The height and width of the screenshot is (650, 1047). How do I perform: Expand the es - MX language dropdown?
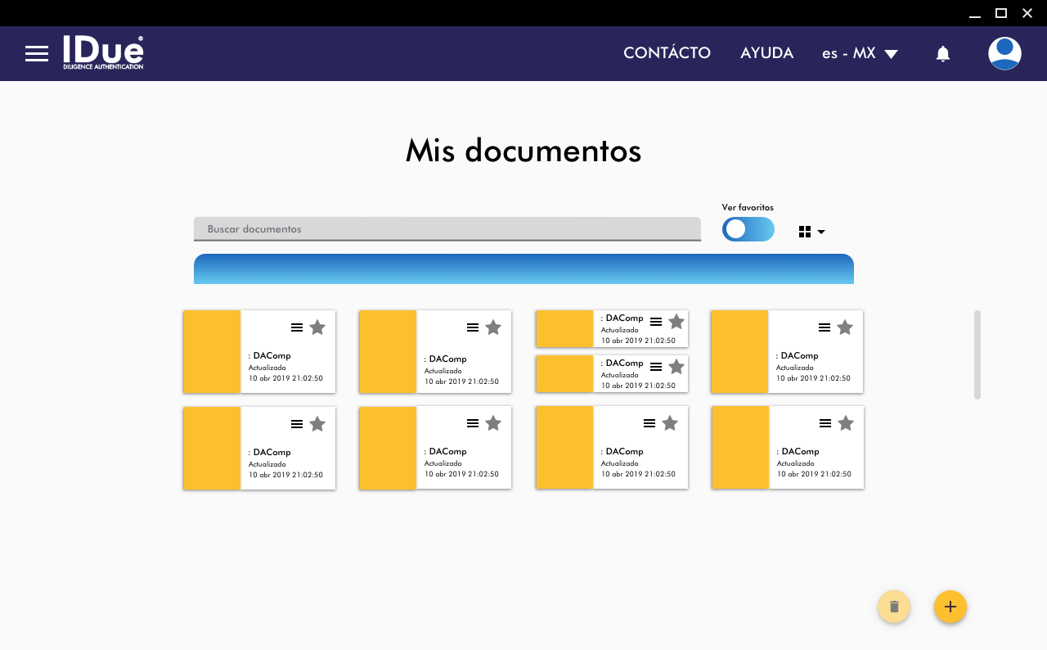click(860, 54)
